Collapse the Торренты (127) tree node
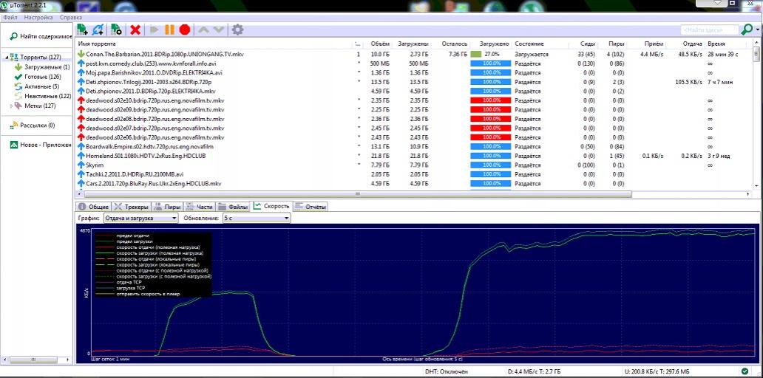 (x=7, y=58)
